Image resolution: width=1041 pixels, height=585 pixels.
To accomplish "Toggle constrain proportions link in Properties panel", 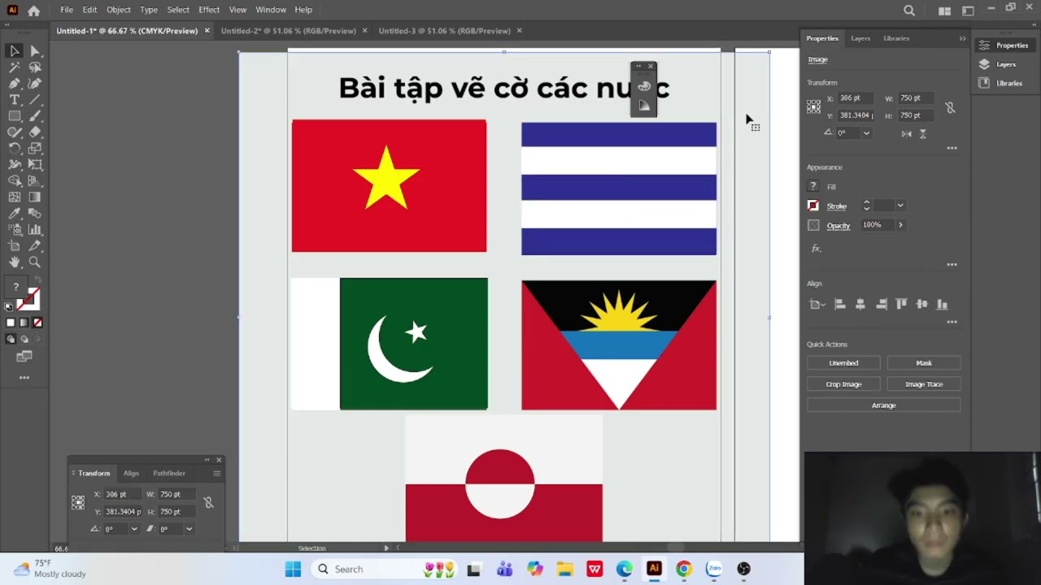I will point(950,107).
